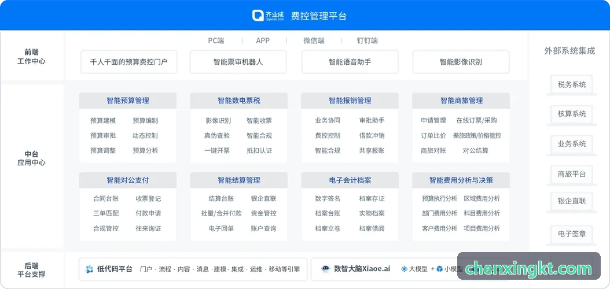Click 预算编制 text
This screenshot has width=610, height=289.
(x=145, y=120)
